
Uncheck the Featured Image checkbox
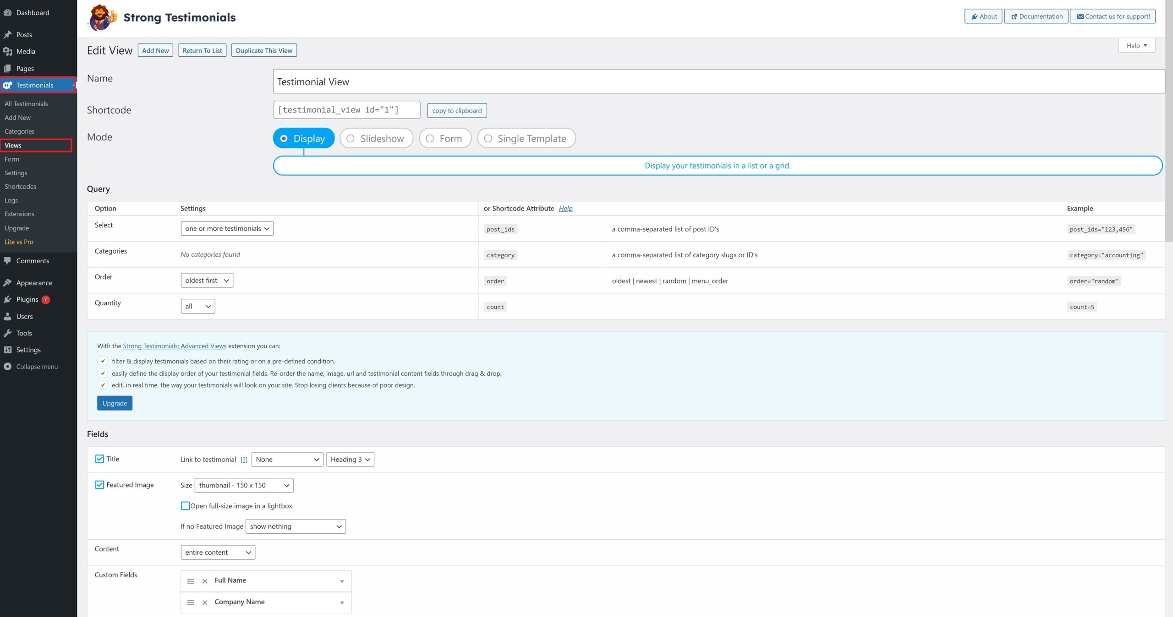[99, 485]
